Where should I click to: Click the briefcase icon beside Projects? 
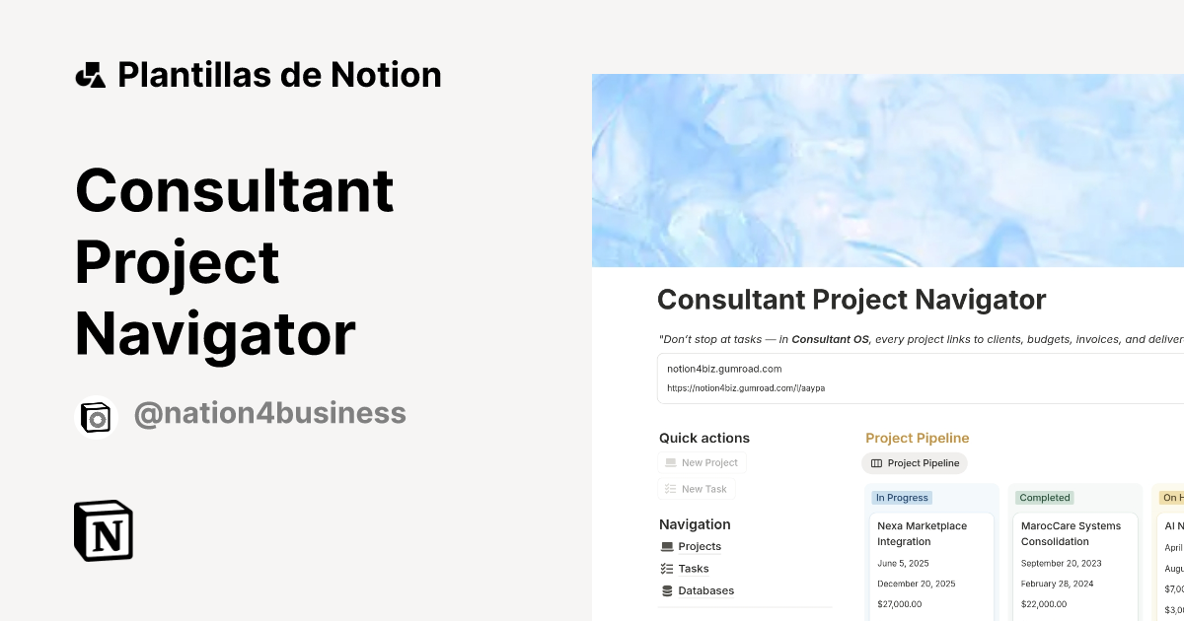tap(667, 546)
